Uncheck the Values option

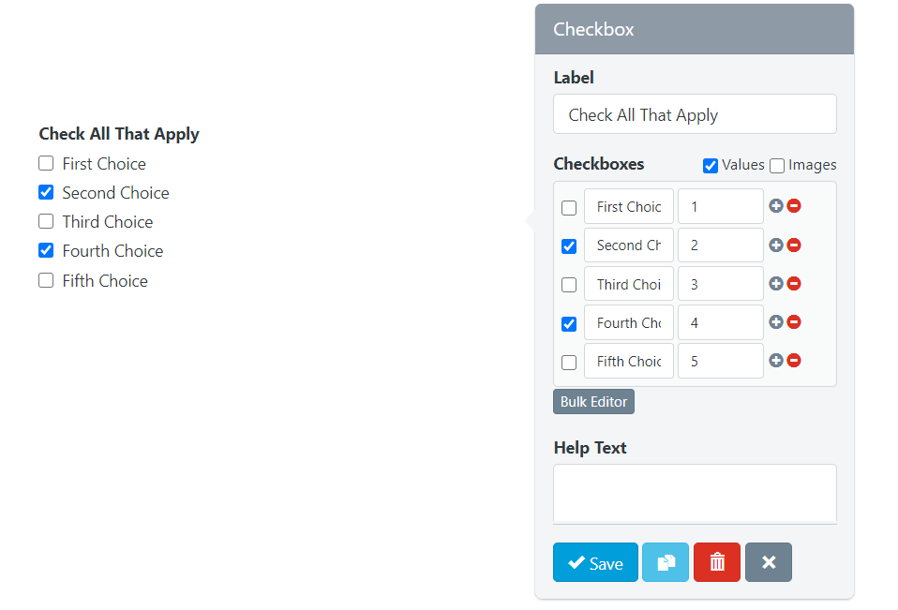point(711,166)
